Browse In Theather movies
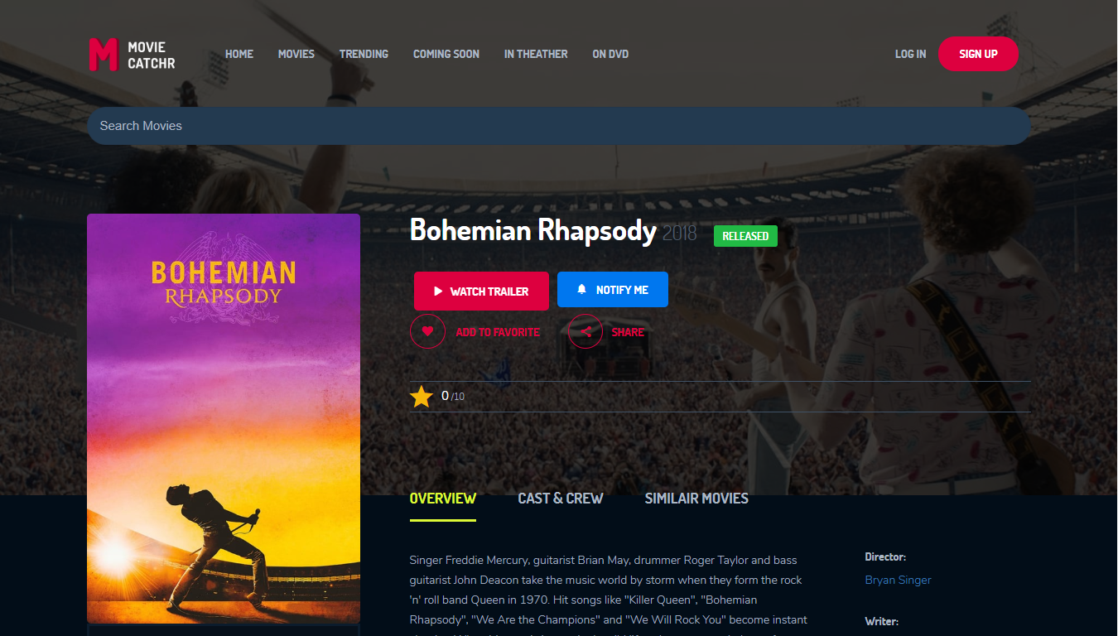The height and width of the screenshot is (636, 1118). [536, 54]
